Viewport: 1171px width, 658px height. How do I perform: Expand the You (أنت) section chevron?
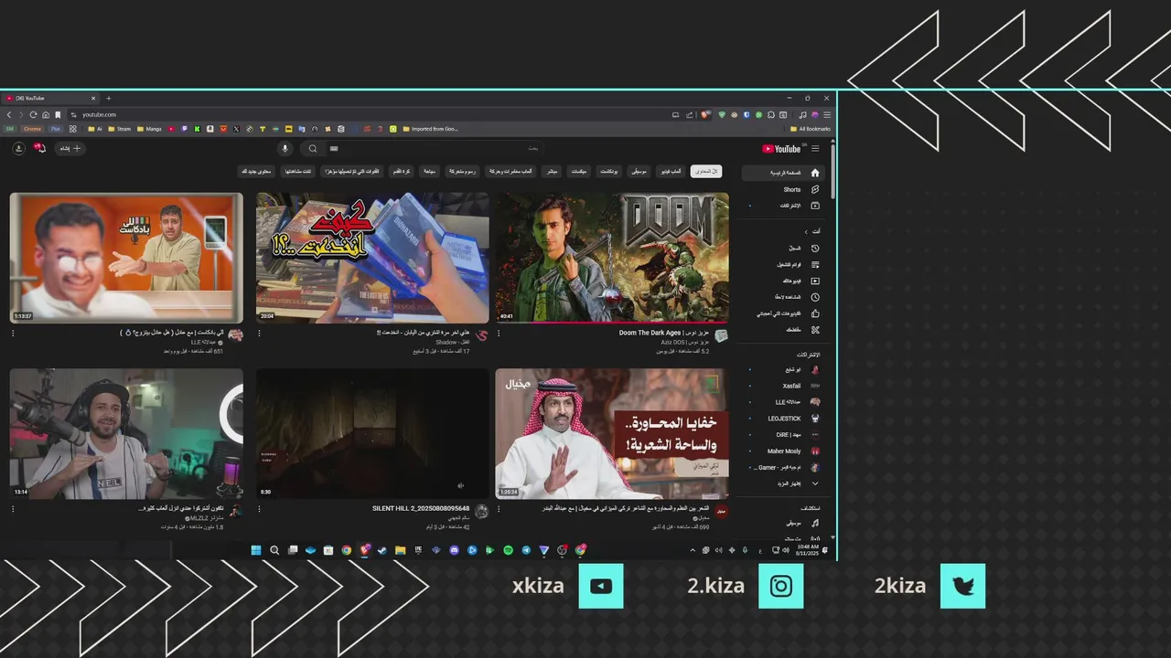click(x=806, y=231)
